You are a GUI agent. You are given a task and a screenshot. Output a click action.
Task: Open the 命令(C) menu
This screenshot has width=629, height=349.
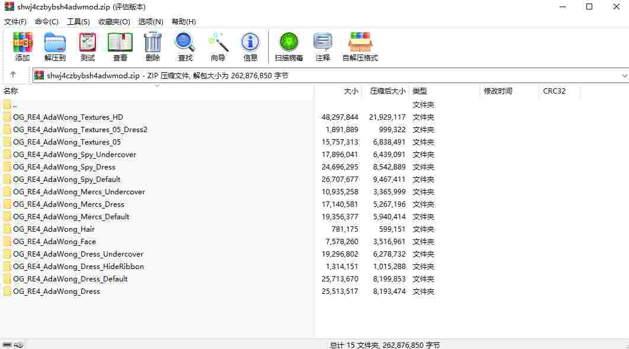(x=47, y=22)
